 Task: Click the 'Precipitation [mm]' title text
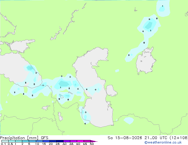(x=19, y=138)
